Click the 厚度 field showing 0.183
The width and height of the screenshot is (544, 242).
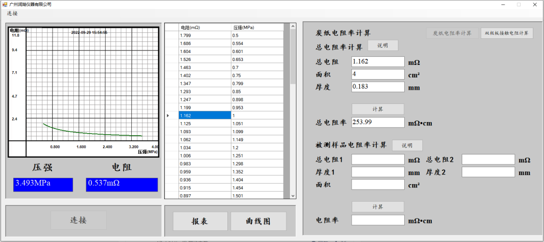pos(378,87)
